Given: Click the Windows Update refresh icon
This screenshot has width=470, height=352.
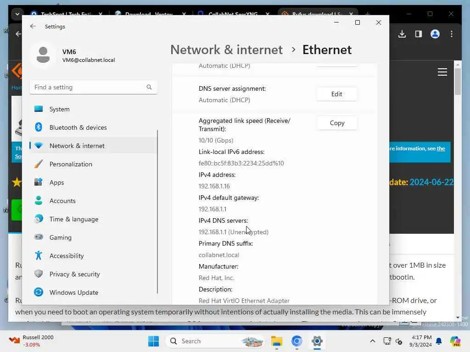Looking at the screenshot, I should (x=39, y=292).
